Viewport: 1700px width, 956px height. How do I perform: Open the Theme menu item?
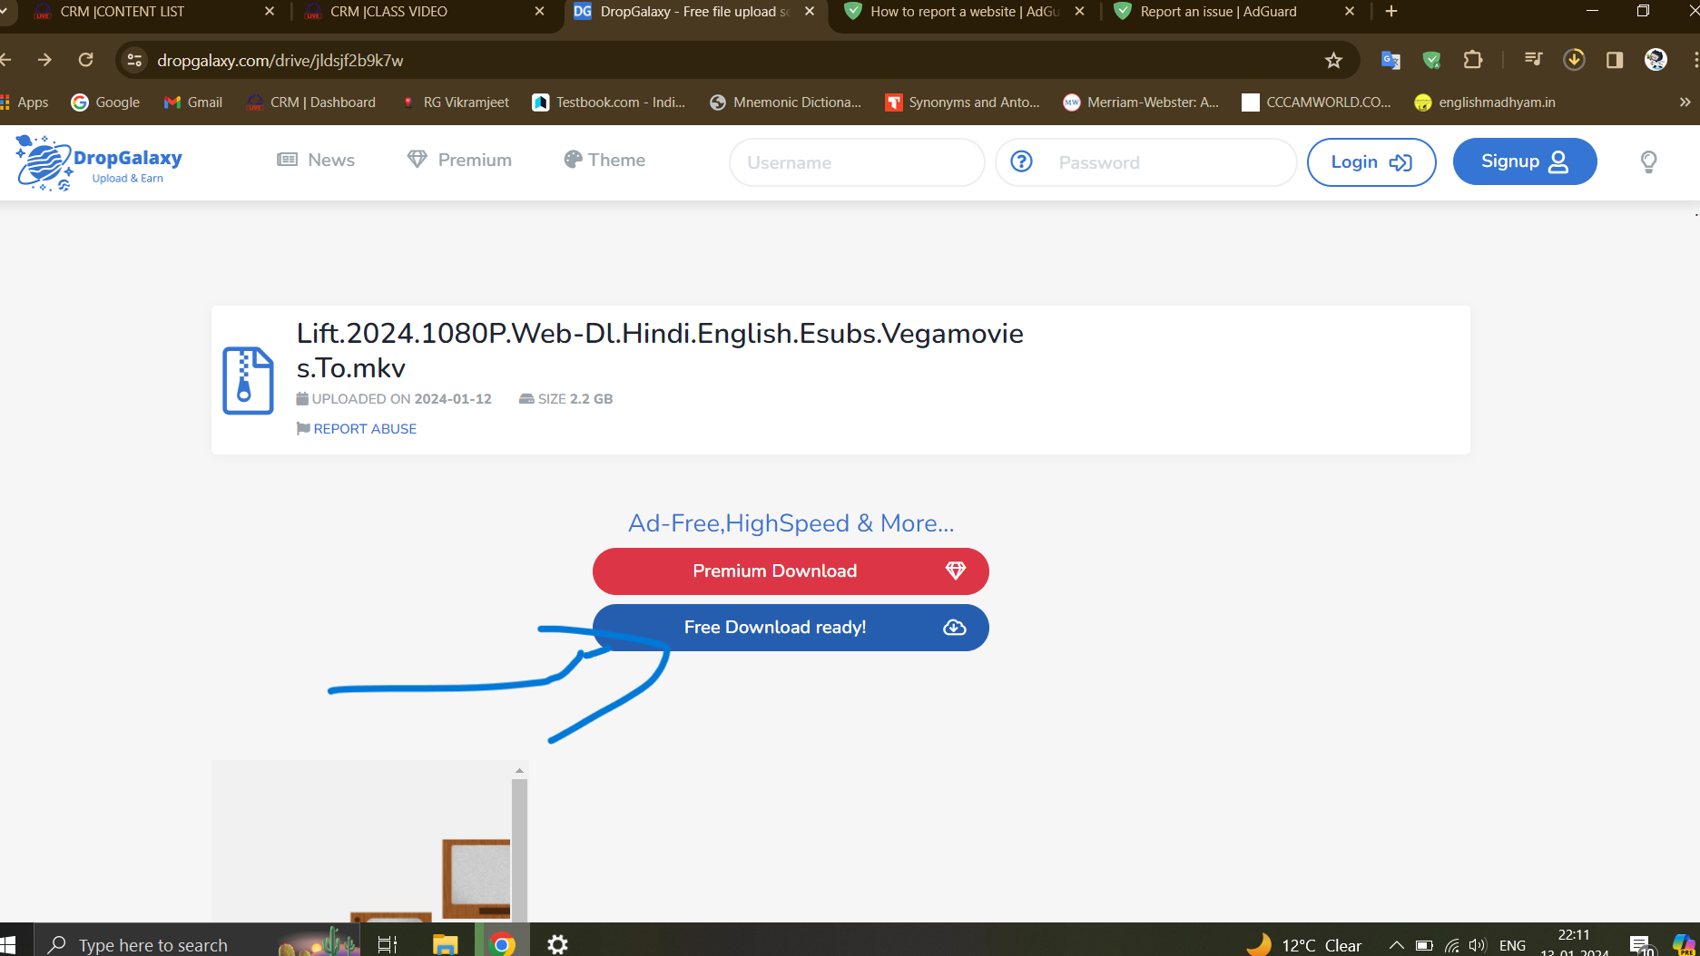tap(604, 161)
